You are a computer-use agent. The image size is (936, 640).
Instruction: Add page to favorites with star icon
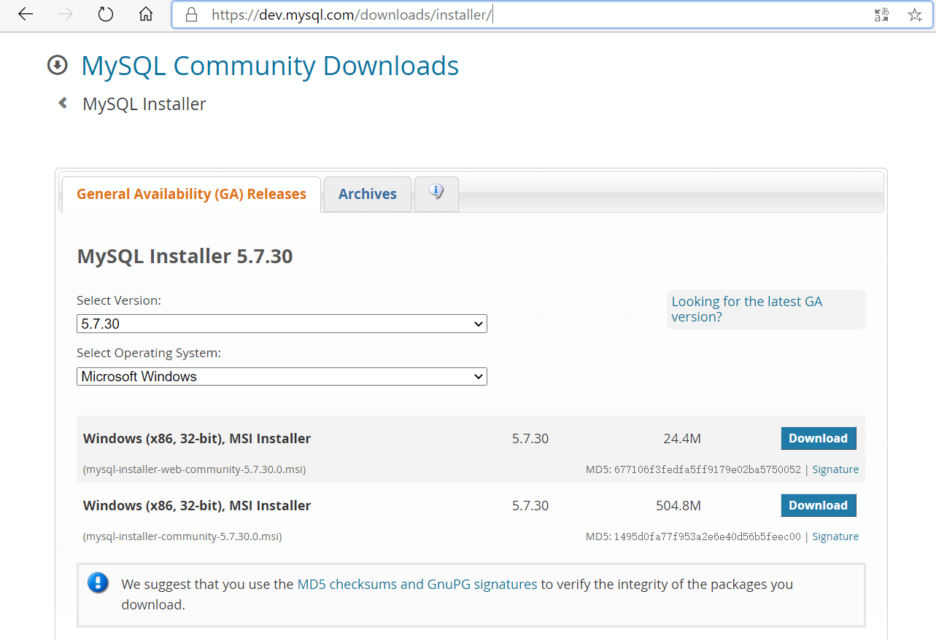(915, 15)
